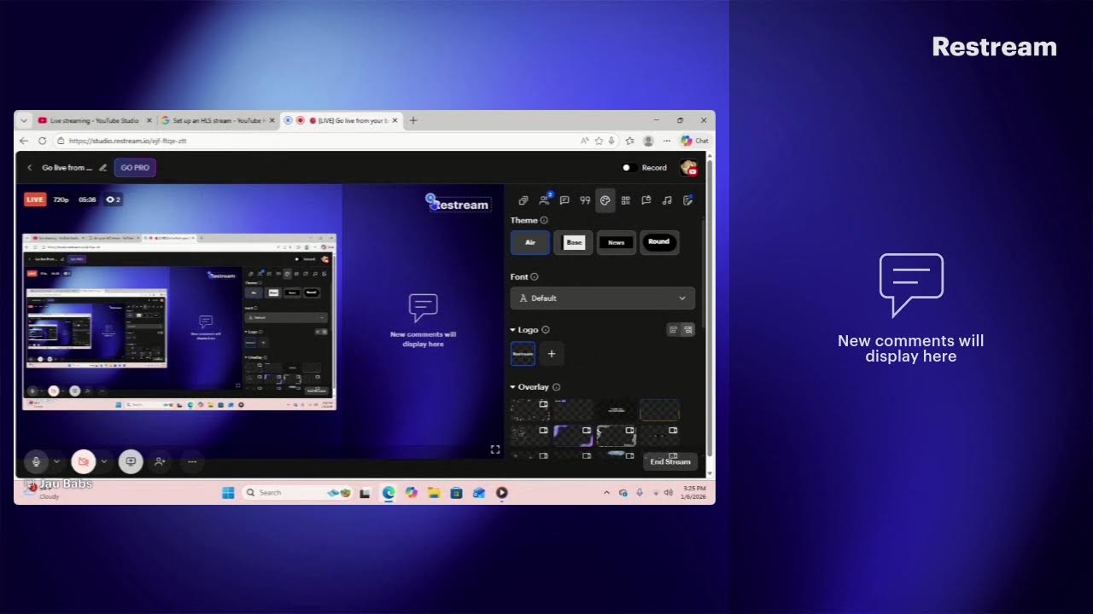This screenshot has height=614, width=1093.
Task: Mute the microphone in the studio controls
Action: [36, 461]
